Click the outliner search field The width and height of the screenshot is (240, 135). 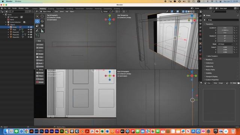point(18,12)
